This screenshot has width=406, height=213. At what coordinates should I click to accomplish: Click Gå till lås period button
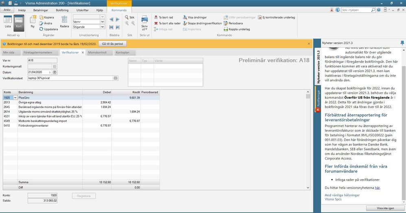(x=112, y=44)
